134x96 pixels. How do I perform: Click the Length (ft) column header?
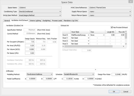[x=110, y=32]
